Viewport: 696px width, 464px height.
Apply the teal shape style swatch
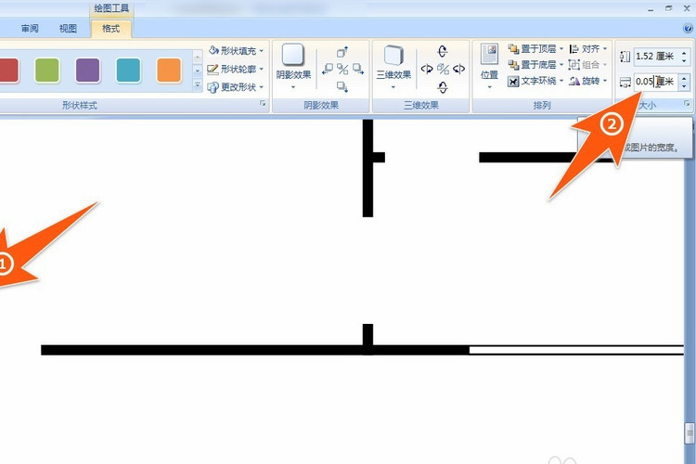click(x=128, y=71)
